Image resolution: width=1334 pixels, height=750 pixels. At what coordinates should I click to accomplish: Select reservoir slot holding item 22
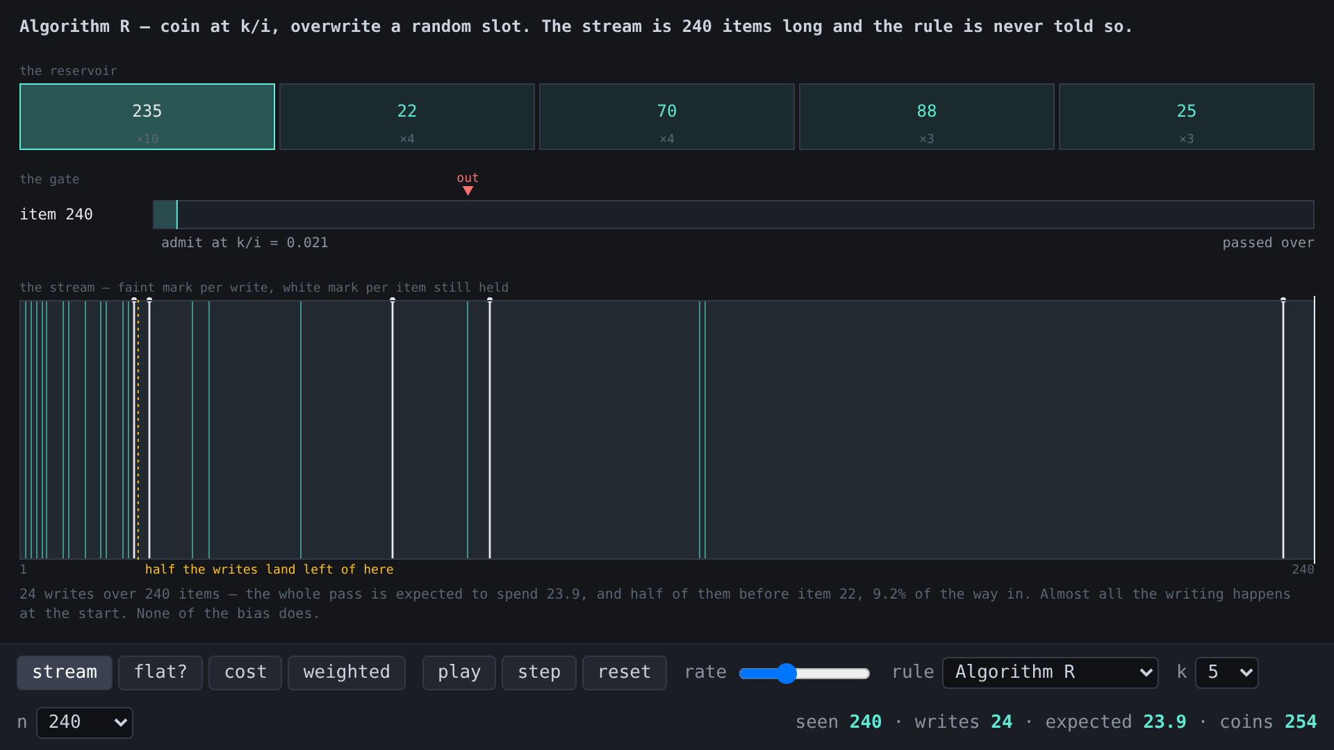click(x=407, y=117)
